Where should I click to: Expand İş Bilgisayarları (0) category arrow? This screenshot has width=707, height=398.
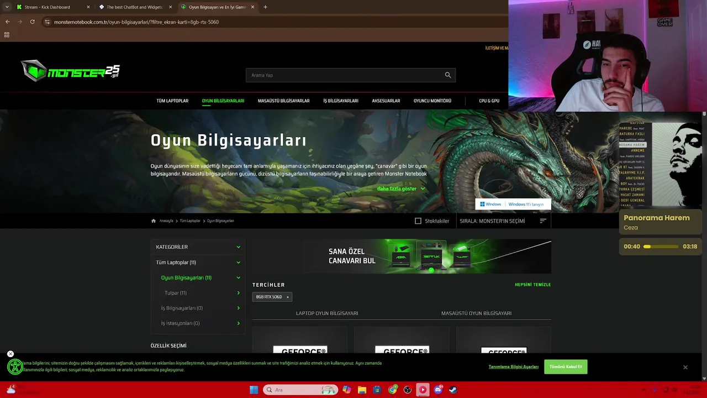coord(239,308)
